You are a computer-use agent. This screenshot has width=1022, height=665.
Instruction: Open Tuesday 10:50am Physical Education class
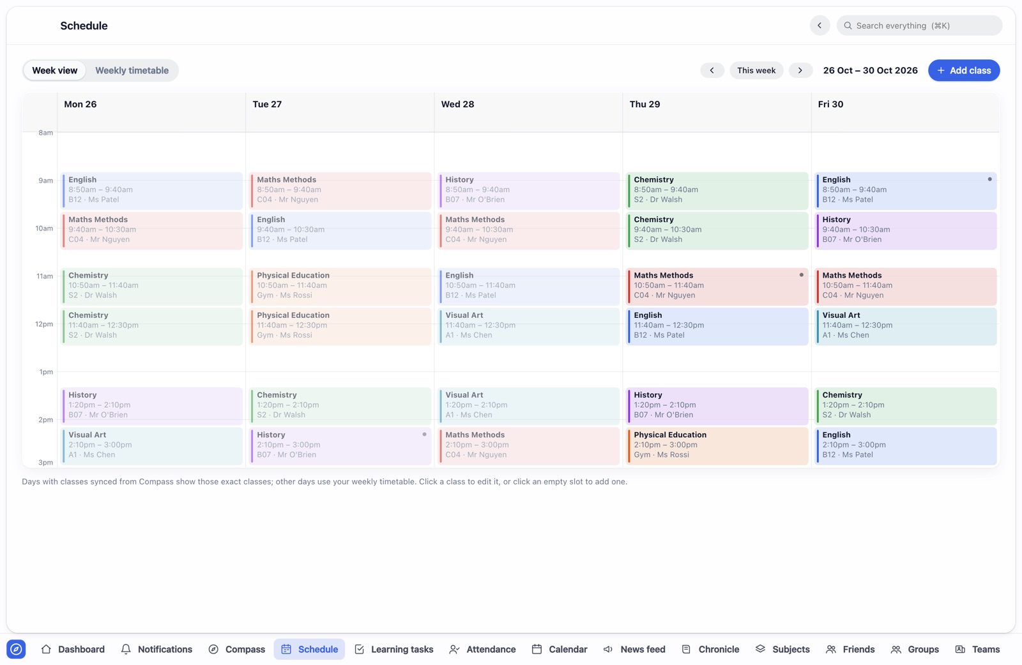[340, 286]
